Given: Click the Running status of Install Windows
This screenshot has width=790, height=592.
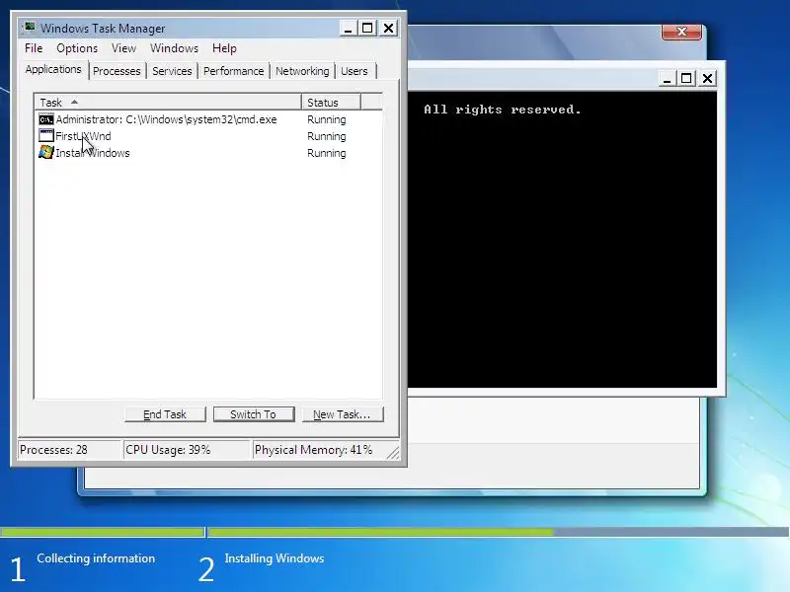Looking at the screenshot, I should (x=327, y=153).
